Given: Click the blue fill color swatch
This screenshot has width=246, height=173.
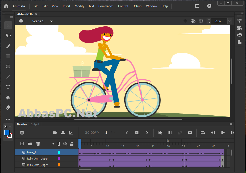Looking at the screenshot, I should pos(7,133).
